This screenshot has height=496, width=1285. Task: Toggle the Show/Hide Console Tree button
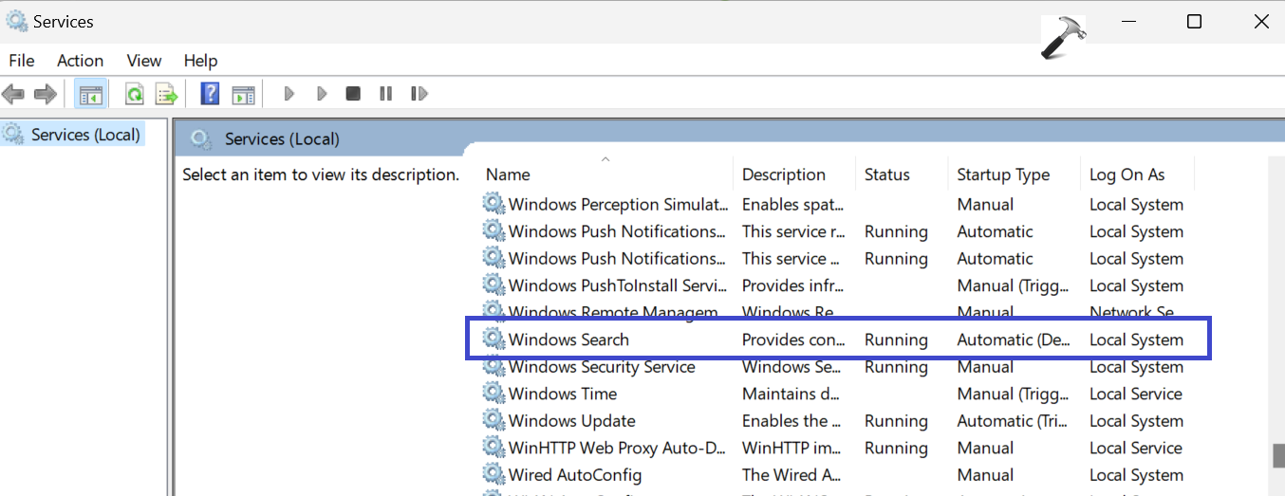coord(91,94)
